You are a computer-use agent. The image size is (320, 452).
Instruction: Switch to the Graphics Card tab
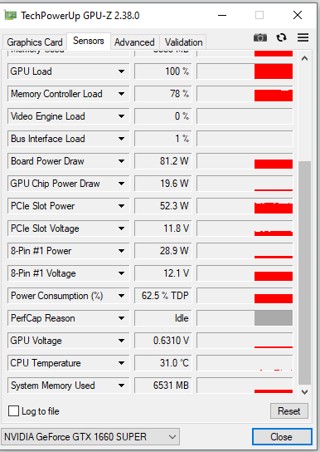pyautogui.click(x=35, y=42)
